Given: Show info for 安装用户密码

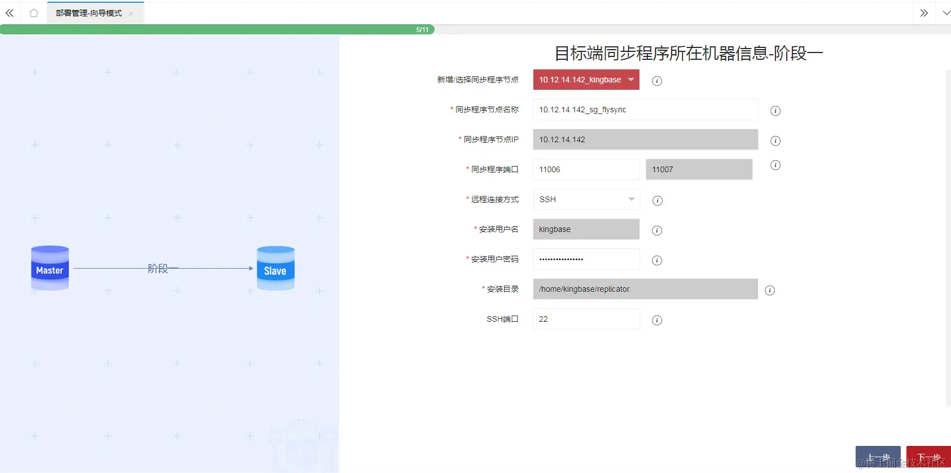Looking at the screenshot, I should 657,260.
